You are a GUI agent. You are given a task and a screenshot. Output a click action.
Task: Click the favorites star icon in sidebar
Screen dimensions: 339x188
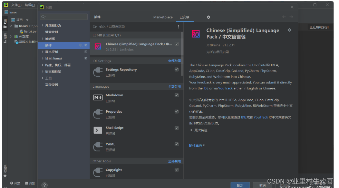coord(5,176)
